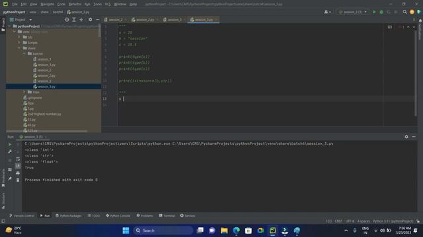Collapse the share folder
The image size is (423, 237).
click(x=19, y=48)
